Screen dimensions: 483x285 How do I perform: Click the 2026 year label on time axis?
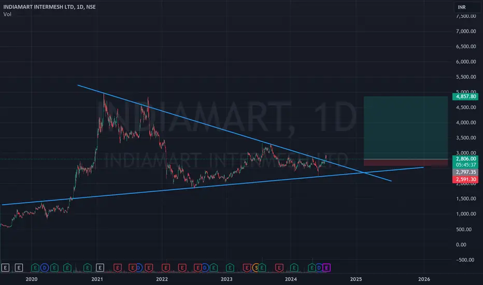[424, 279]
